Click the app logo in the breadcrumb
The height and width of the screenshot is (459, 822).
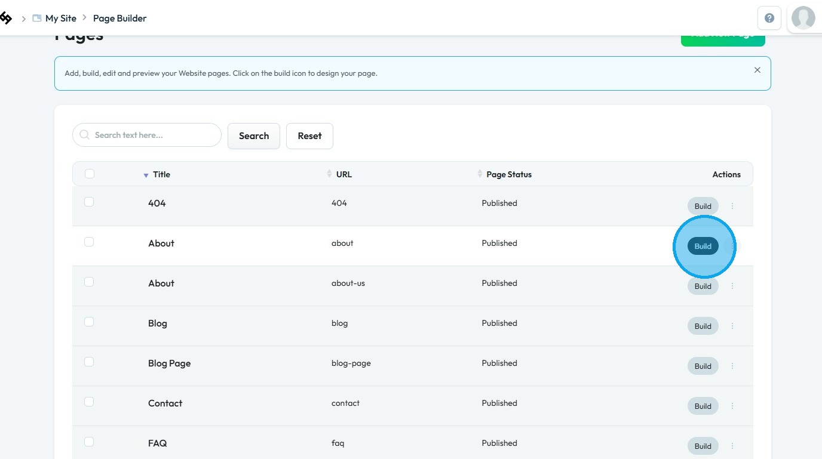(5, 19)
